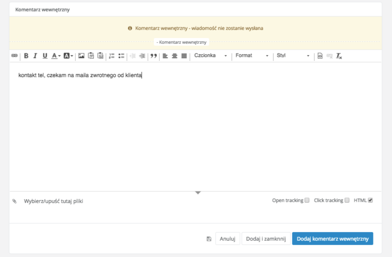Center the text
The width and height of the screenshot is (392, 257).
click(x=175, y=56)
